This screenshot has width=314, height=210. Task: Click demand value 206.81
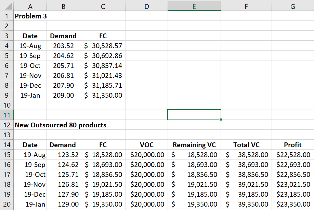tap(63, 75)
